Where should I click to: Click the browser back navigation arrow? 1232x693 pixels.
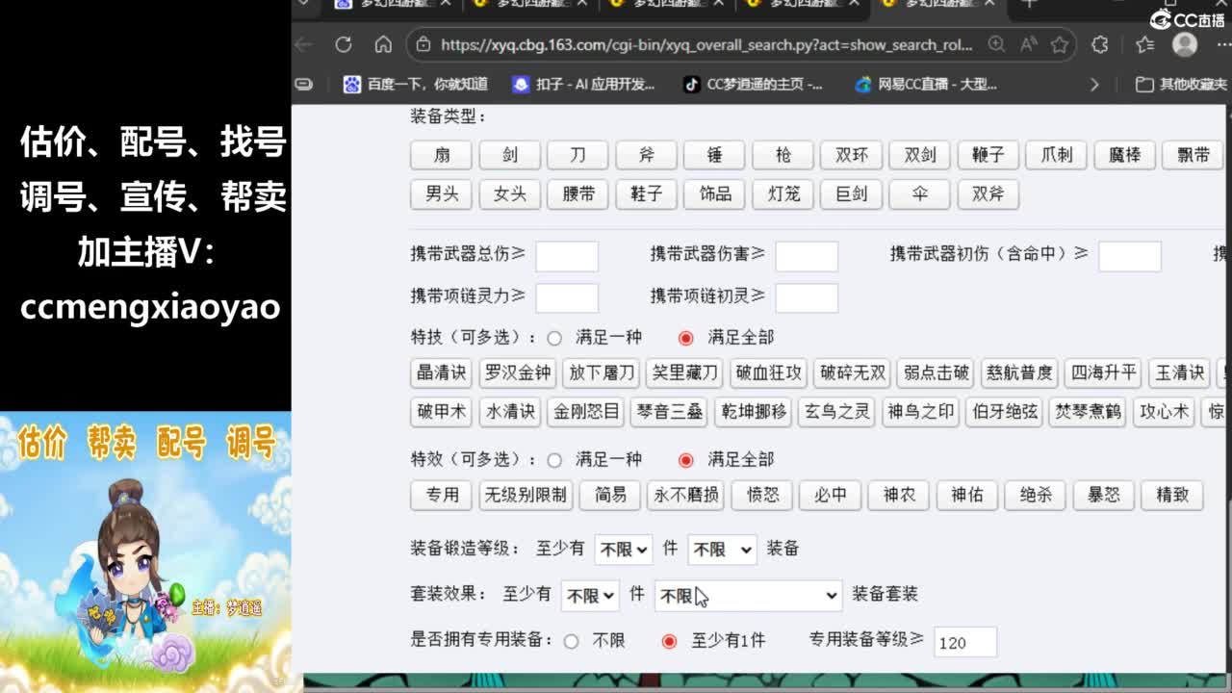pos(304,44)
